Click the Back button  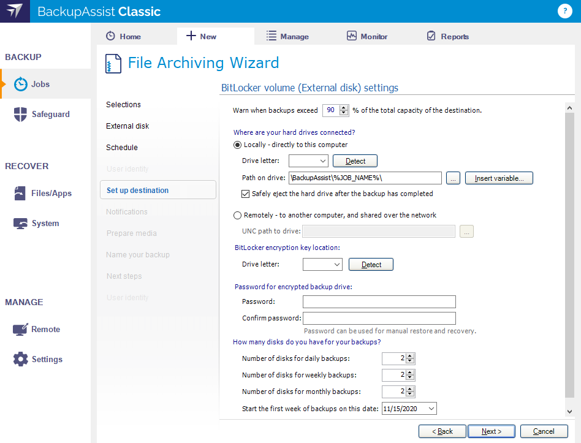pyautogui.click(x=442, y=431)
